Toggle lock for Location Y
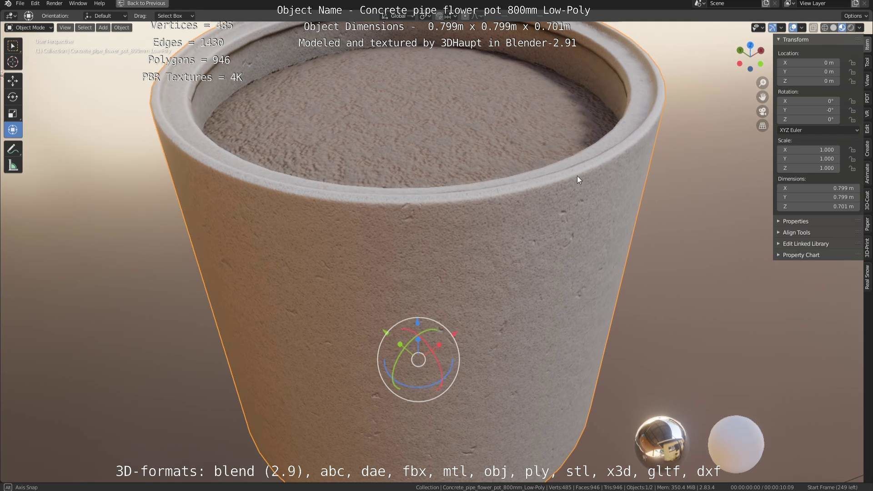Screen dimensions: 873x491 tap(852, 72)
